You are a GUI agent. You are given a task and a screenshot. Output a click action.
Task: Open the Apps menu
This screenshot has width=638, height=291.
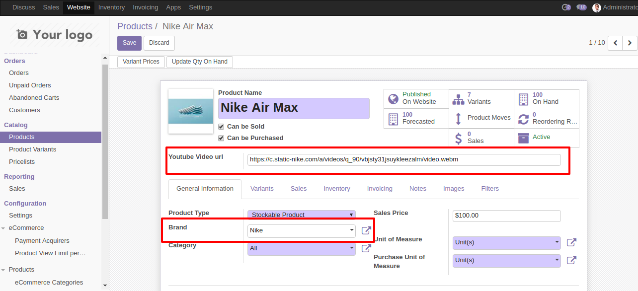point(174,7)
